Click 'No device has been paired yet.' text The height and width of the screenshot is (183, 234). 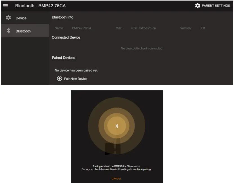click(76, 70)
